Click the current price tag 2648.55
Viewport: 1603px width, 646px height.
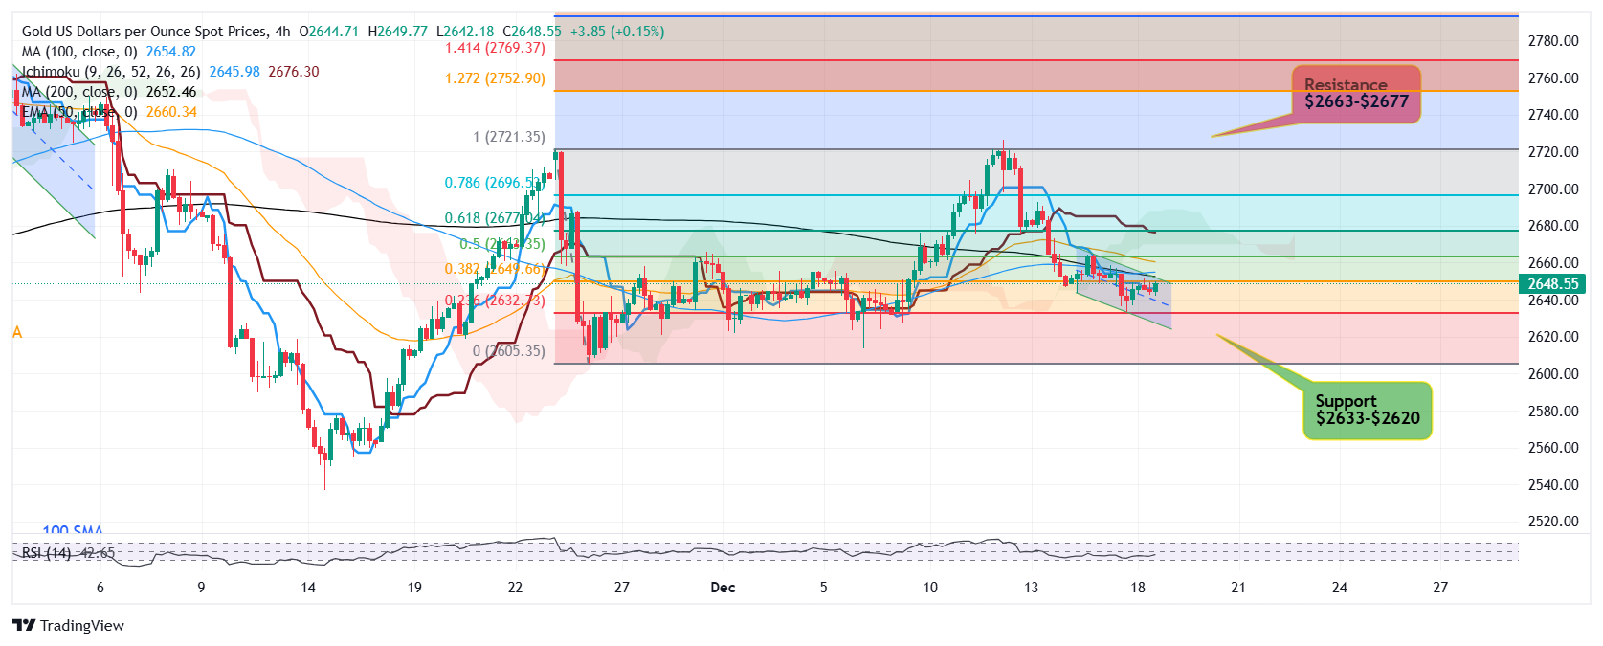click(x=1552, y=284)
